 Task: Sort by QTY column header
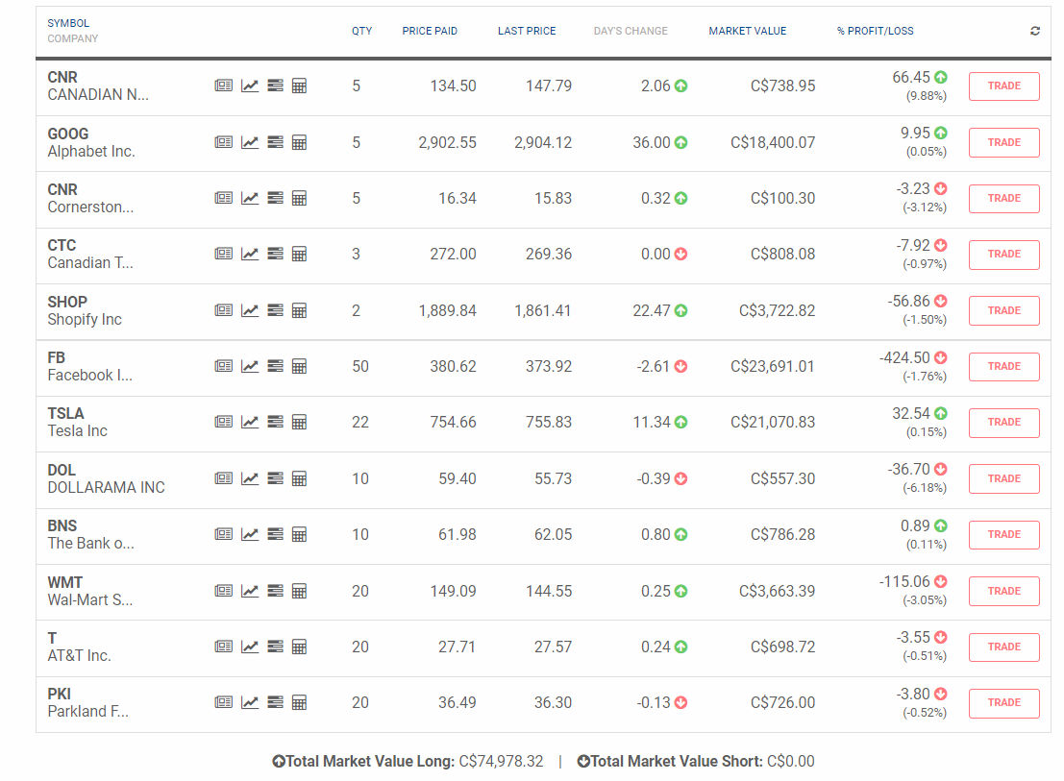(361, 31)
